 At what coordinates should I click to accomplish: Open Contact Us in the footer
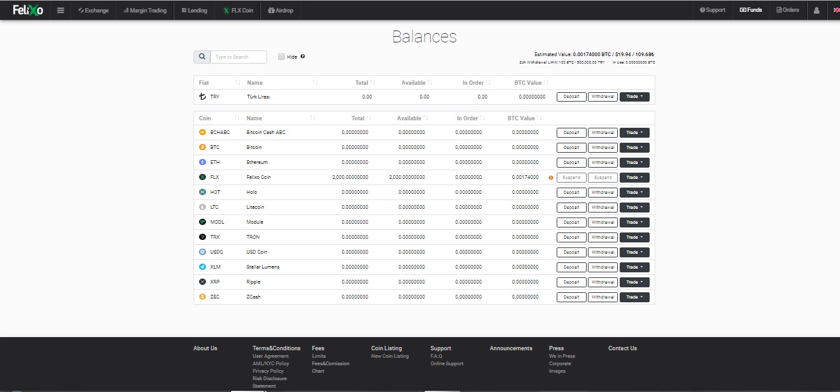pos(623,348)
